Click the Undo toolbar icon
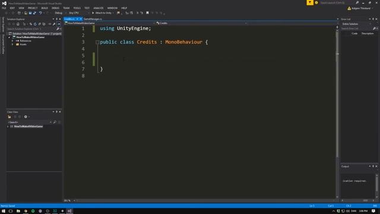Image resolution: width=380 pixels, height=214 pixels. coord(40,13)
